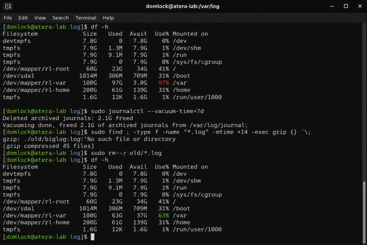Click "Filesystem" header in second table

20,167
